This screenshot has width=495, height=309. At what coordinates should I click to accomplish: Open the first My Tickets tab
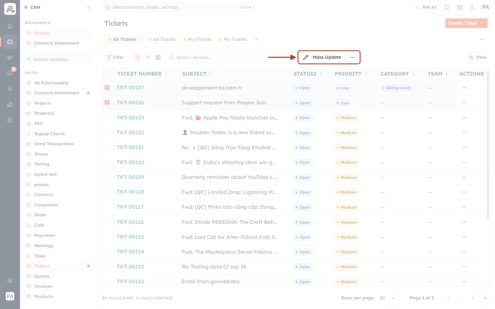click(197, 39)
